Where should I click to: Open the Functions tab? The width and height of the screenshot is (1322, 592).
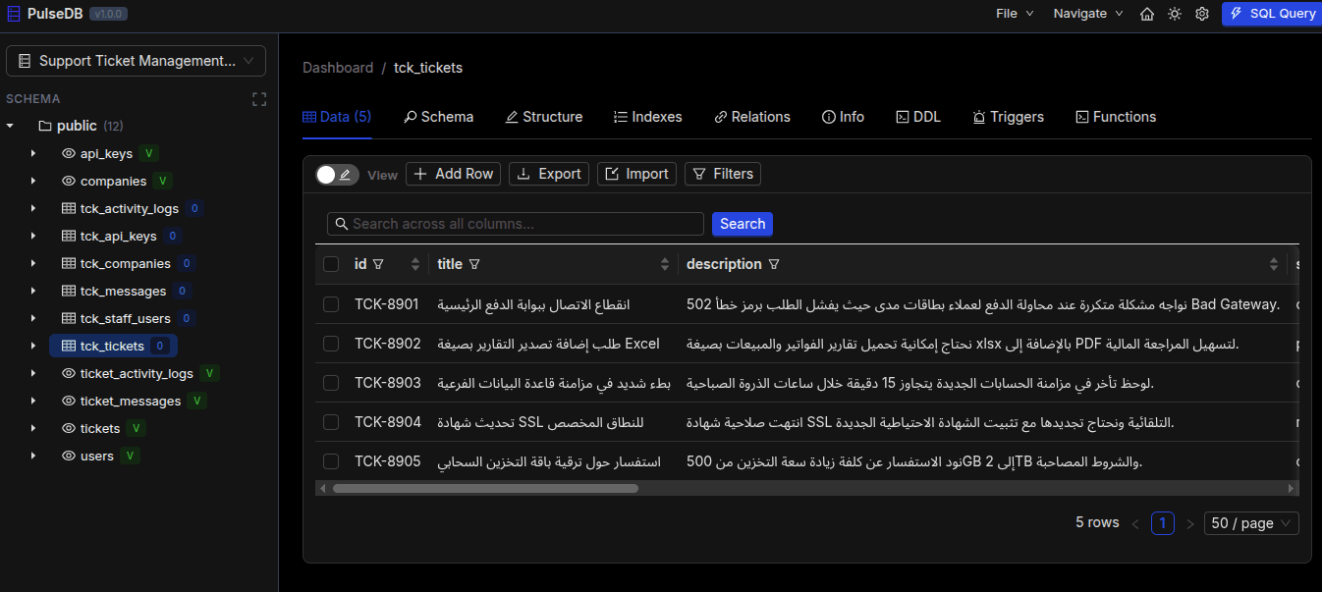(x=1116, y=117)
